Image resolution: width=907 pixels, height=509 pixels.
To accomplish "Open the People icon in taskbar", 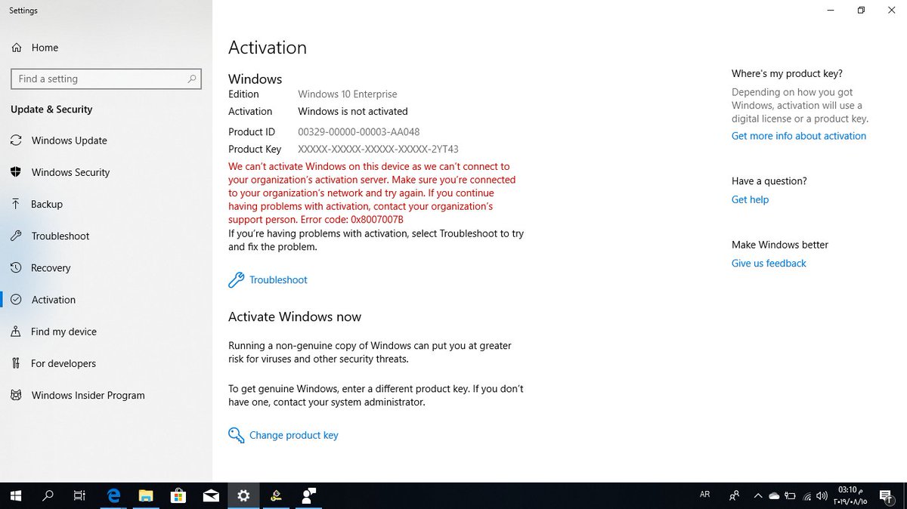I will point(734,495).
